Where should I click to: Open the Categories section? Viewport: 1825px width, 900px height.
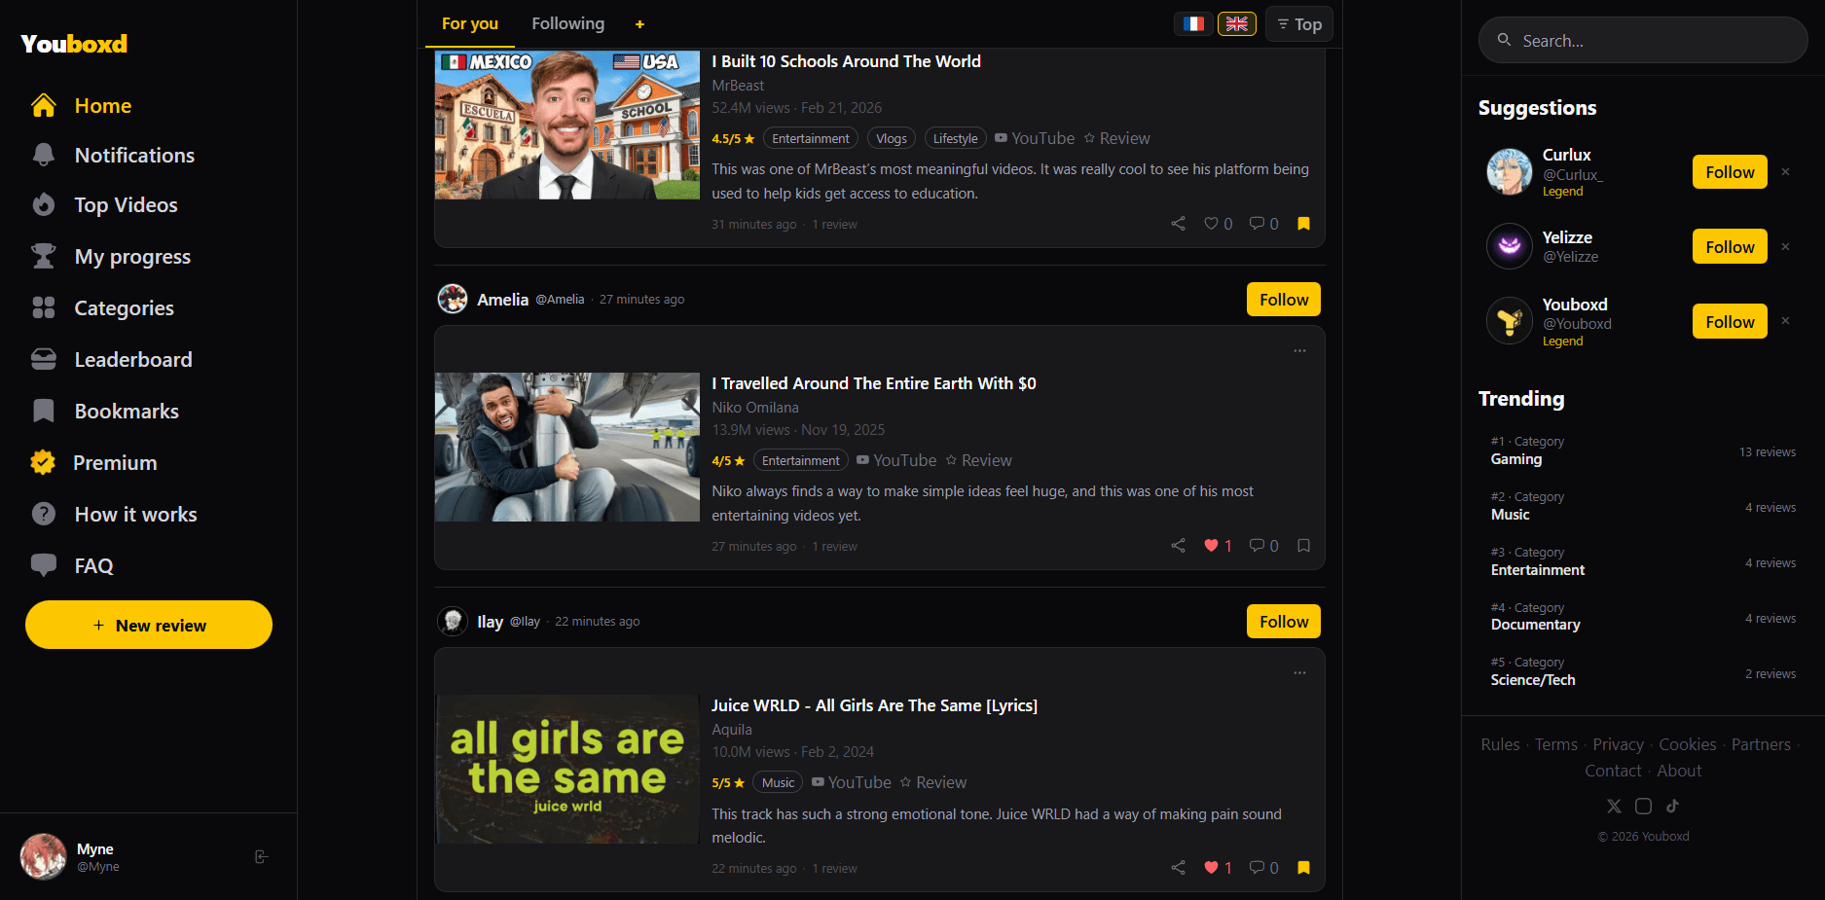pyautogui.click(x=124, y=307)
